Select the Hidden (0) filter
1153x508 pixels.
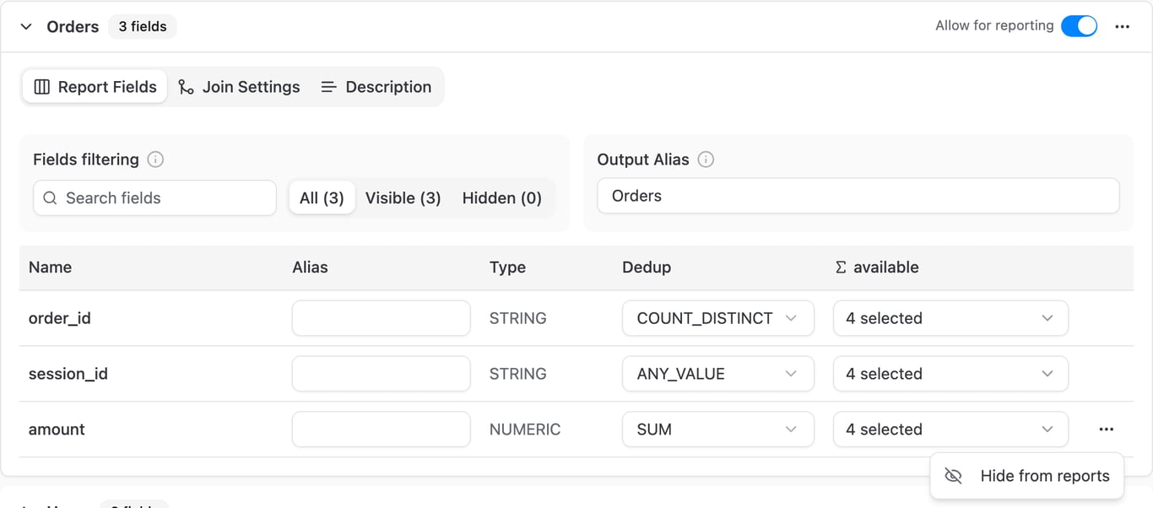click(x=502, y=197)
